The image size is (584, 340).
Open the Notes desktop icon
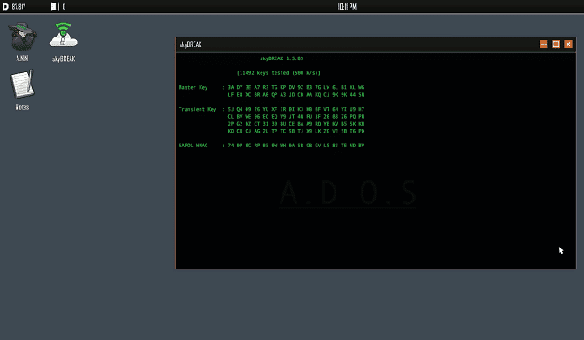point(23,84)
